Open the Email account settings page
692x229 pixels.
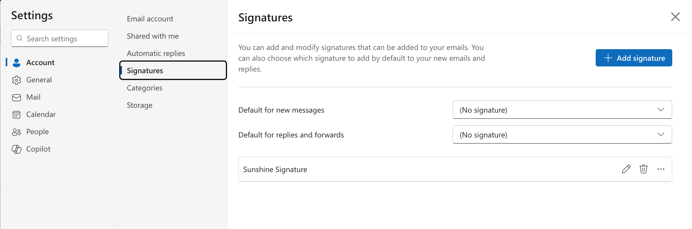coord(150,19)
